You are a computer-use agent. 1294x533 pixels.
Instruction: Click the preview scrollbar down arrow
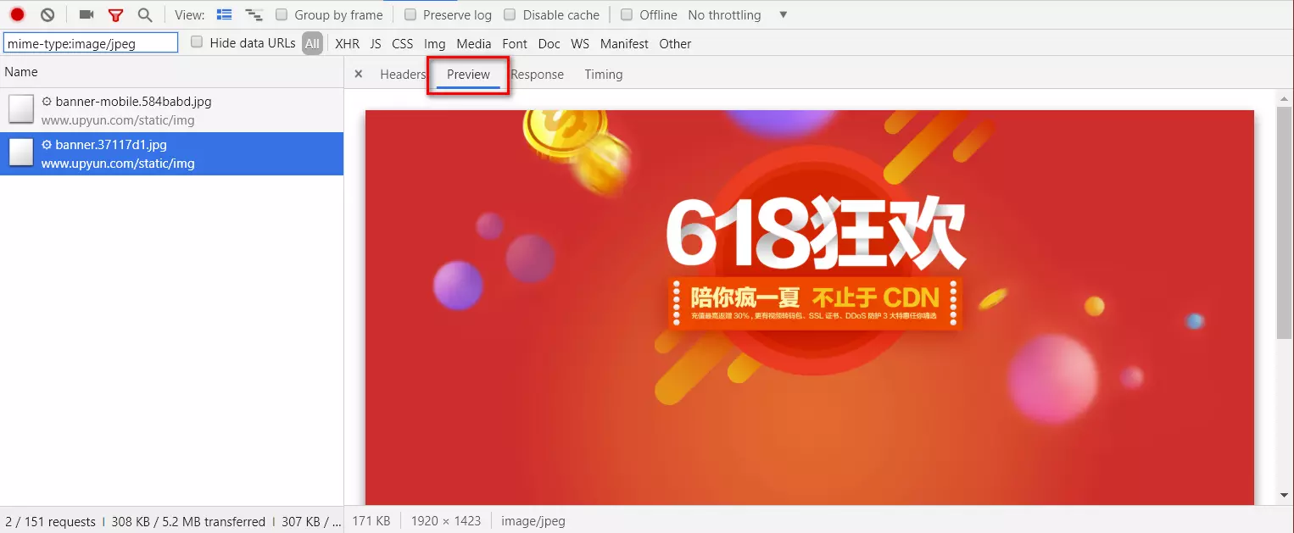(1285, 495)
